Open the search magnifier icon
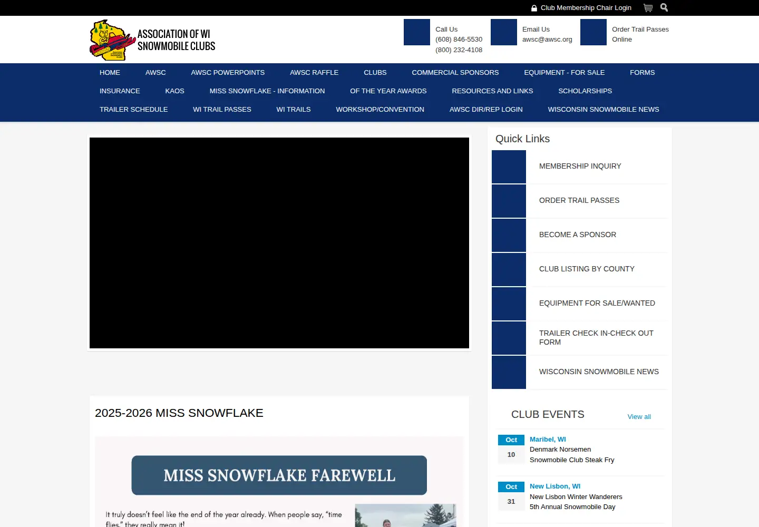This screenshot has height=527, width=759. [x=664, y=7]
